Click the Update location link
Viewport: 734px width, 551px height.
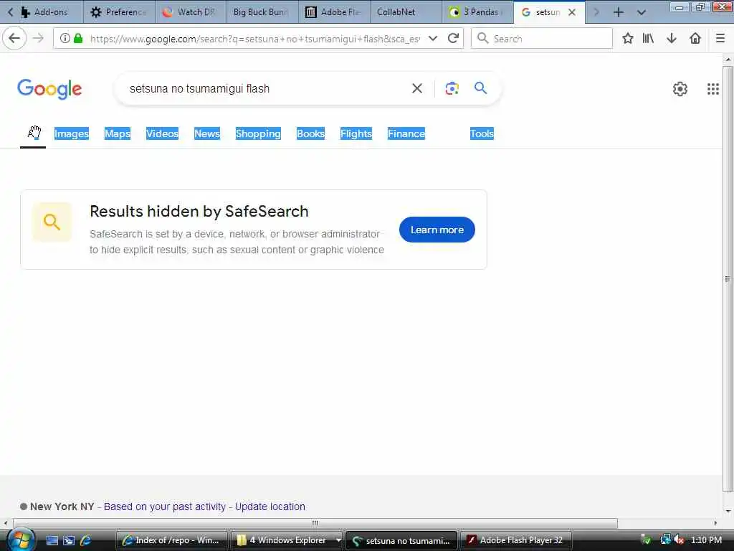[270, 507]
